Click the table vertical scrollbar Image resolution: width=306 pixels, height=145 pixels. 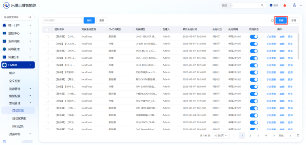click(x=298, y=46)
